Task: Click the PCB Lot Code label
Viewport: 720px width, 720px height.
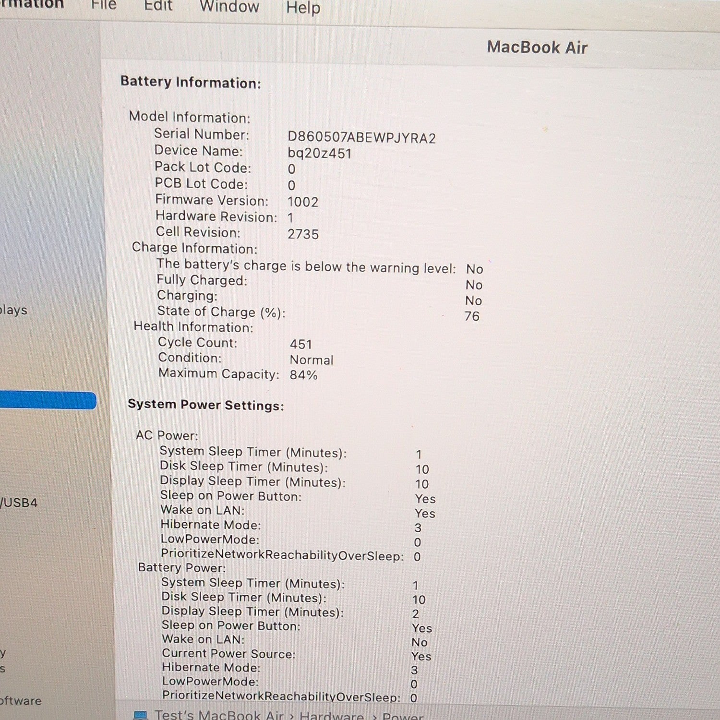Action: (x=201, y=183)
